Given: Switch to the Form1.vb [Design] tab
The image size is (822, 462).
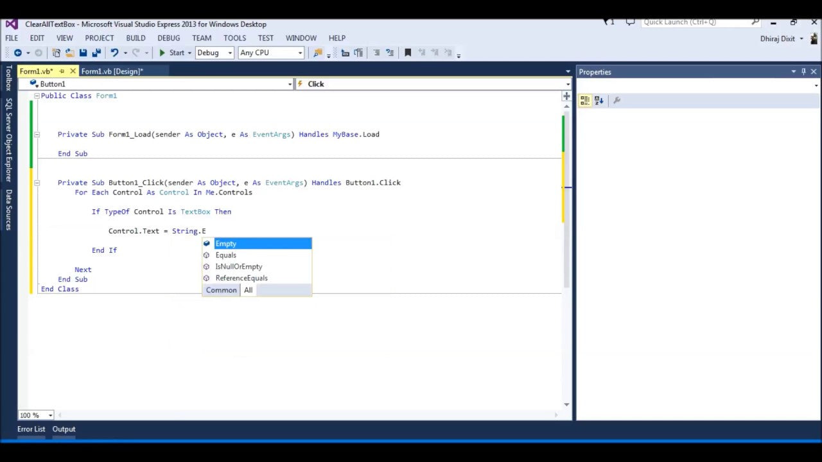Looking at the screenshot, I should (112, 71).
